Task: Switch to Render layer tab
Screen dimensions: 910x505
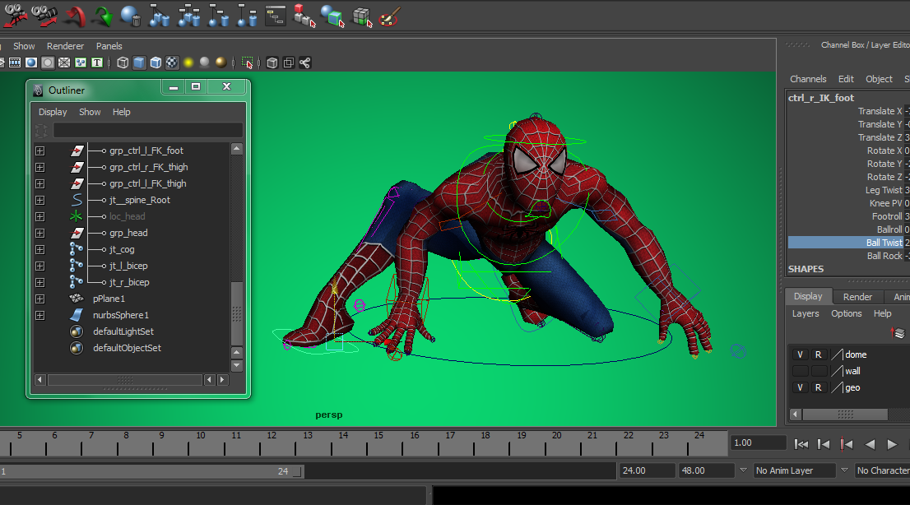Action: [x=857, y=297]
